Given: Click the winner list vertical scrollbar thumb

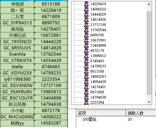Looking at the screenshot, I should coord(149,53).
